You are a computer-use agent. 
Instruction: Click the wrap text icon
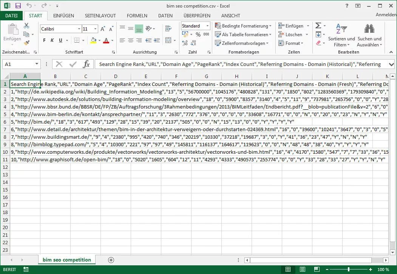pos(168,28)
